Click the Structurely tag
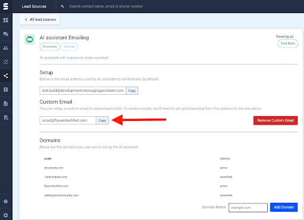 [x=50, y=47]
